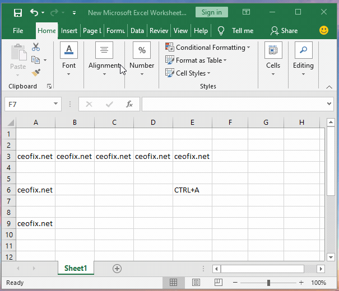Click the Select All corner triangle
The width and height of the screenshot is (339, 291).
(11, 123)
